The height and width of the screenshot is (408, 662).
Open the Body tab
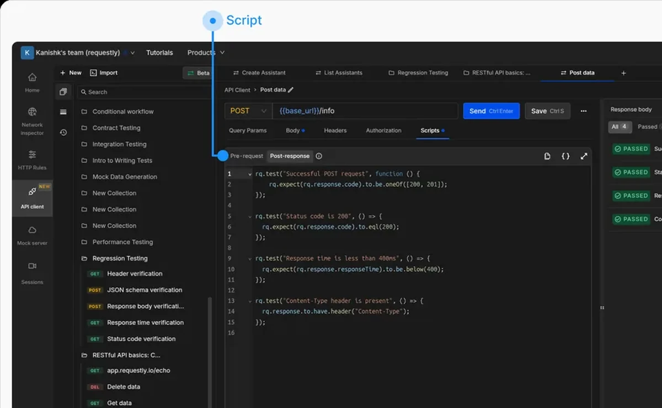click(x=295, y=130)
